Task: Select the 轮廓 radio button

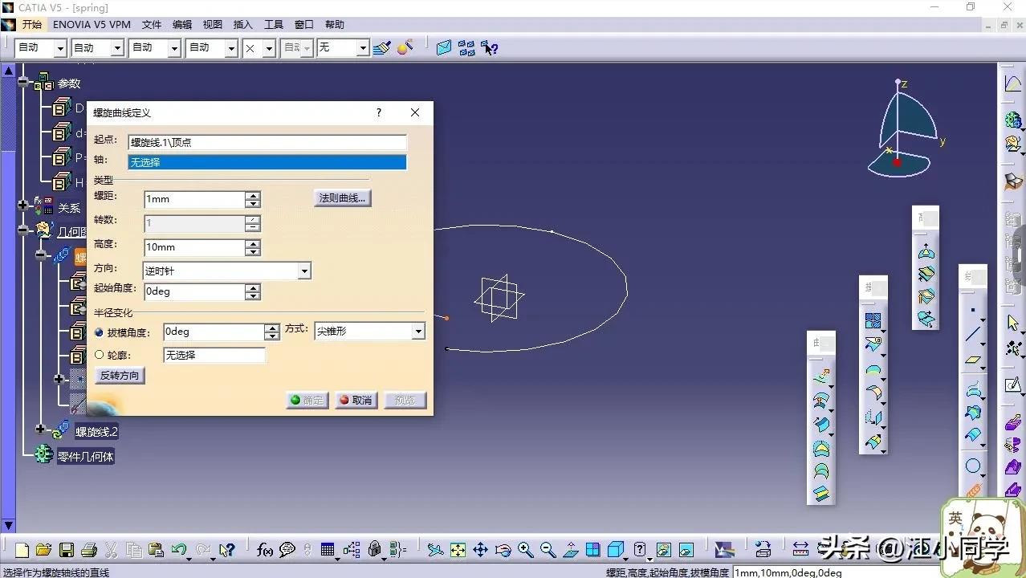Action: 100,355
